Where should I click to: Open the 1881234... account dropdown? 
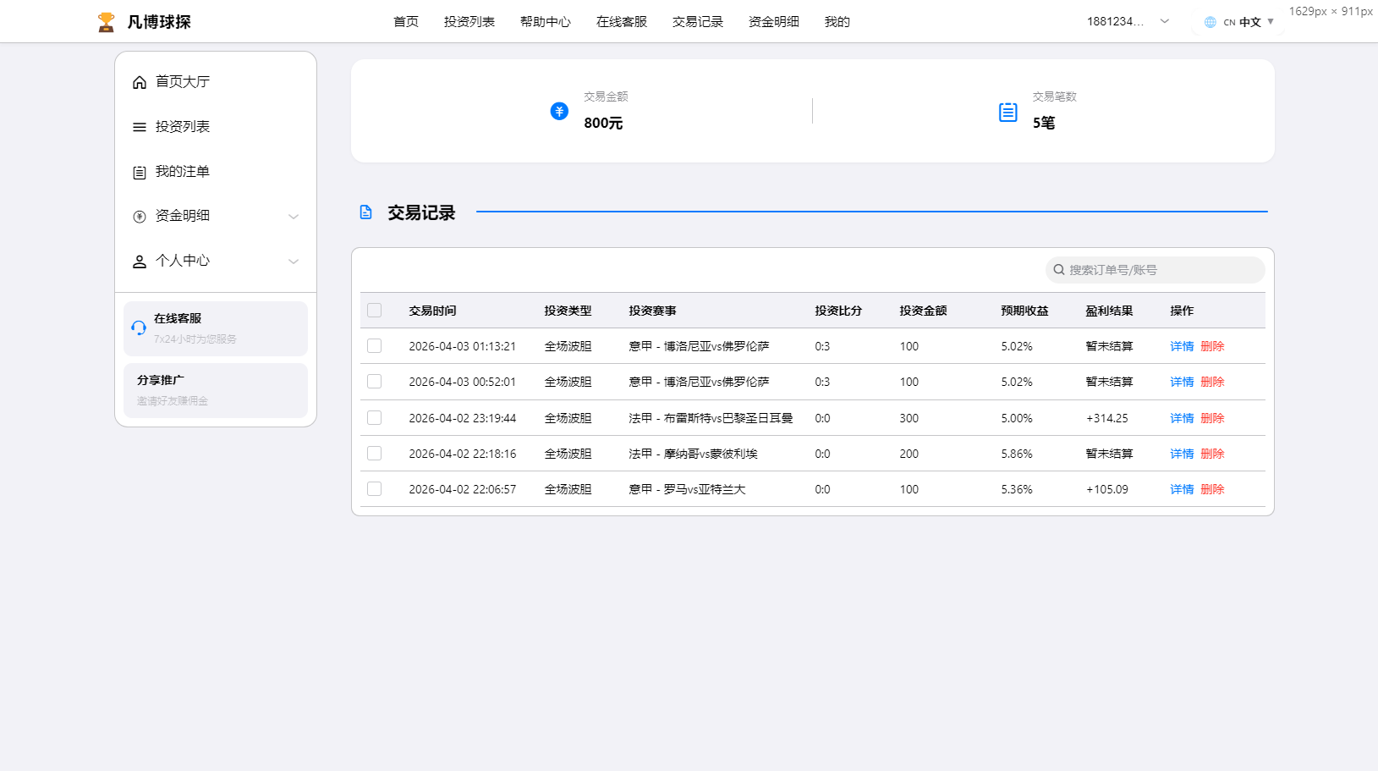pyautogui.click(x=1128, y=22)
